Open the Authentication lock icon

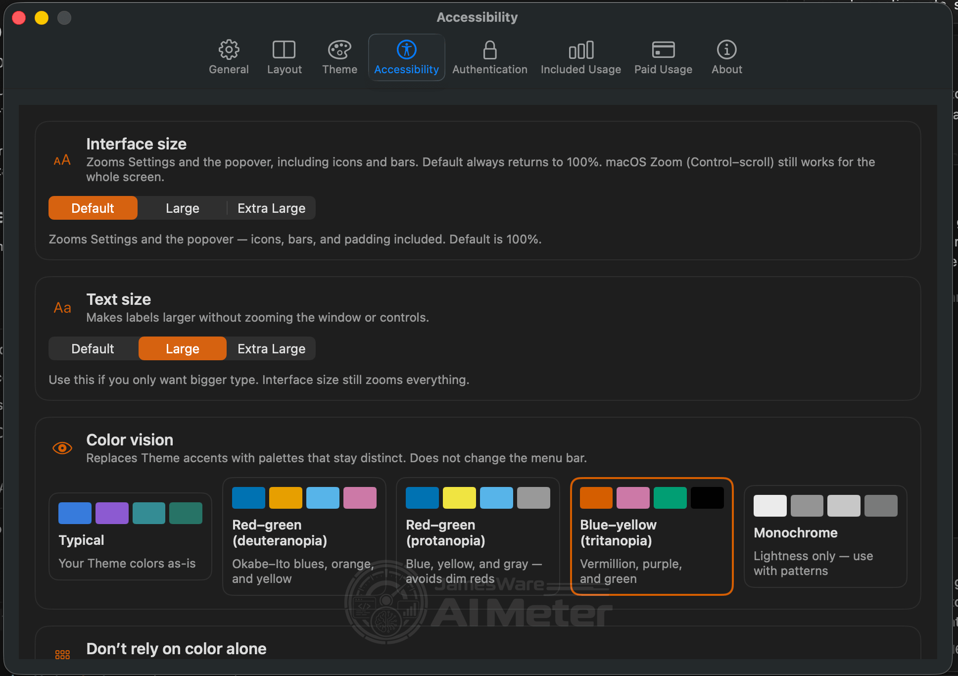coord(490,49)
